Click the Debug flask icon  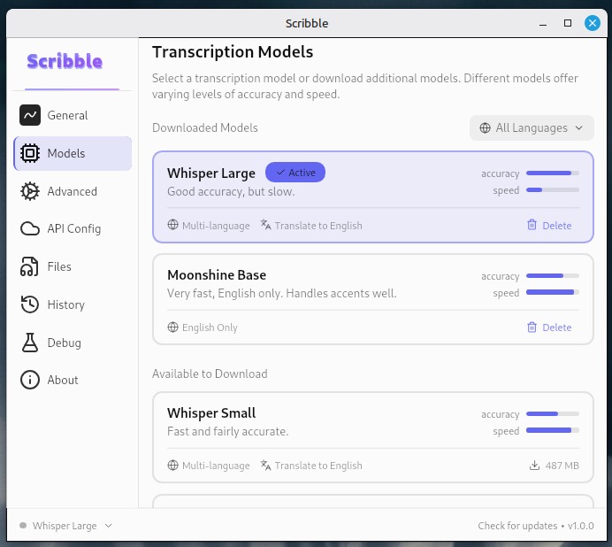(x=30, y=343)
